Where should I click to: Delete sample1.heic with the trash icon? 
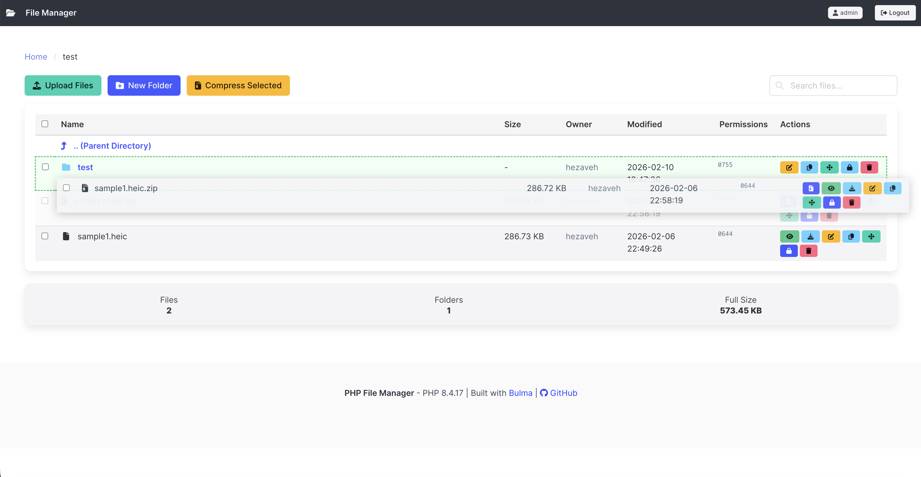(808, 251)
